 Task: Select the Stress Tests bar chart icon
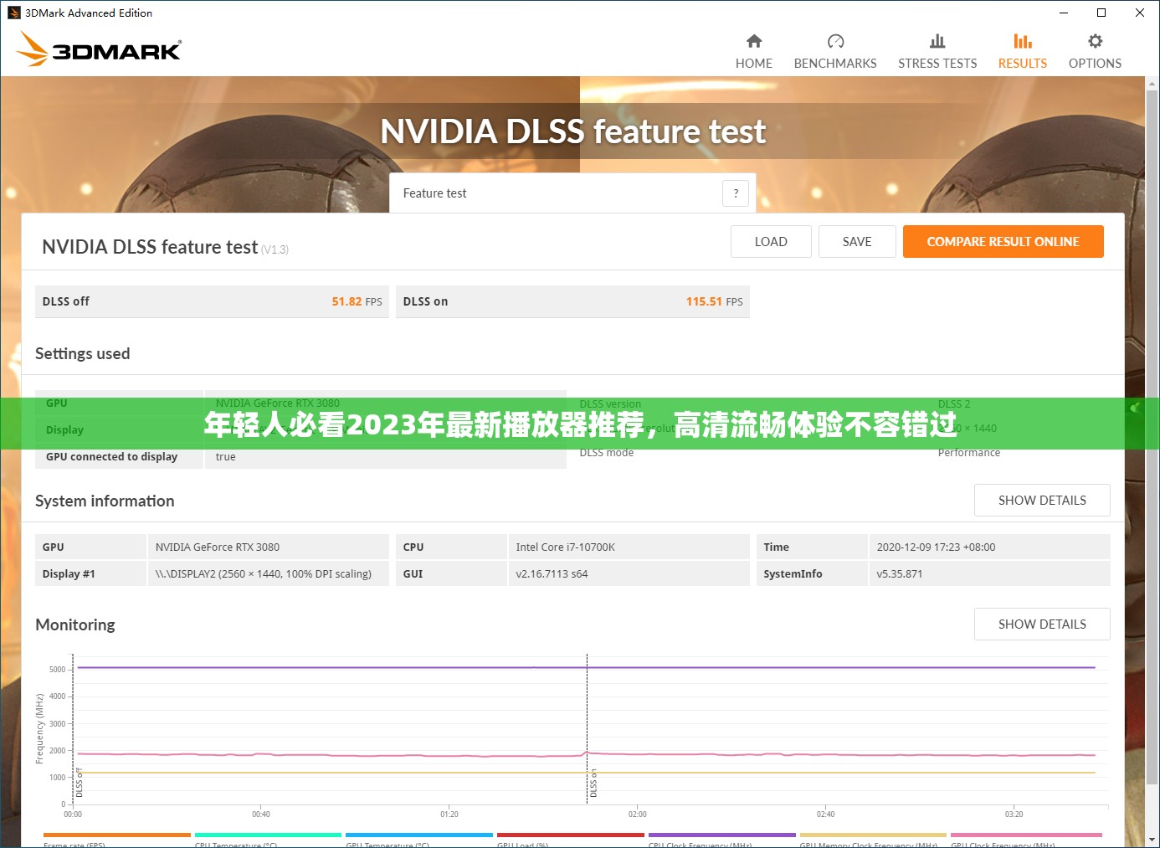click(937, 41)
